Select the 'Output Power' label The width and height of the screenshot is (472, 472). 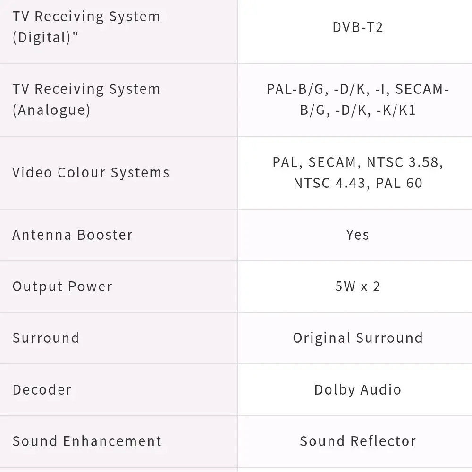point(62,287)
